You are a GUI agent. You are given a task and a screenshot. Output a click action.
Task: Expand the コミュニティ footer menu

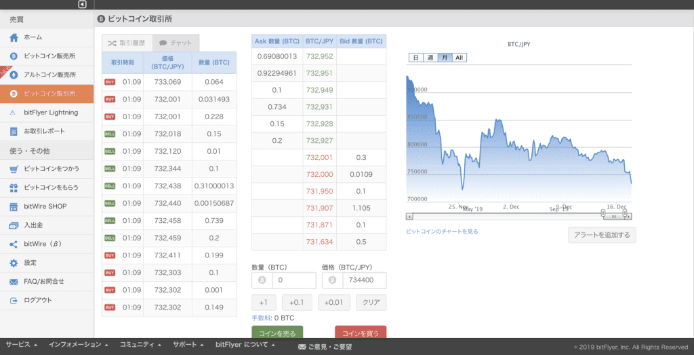140,344
